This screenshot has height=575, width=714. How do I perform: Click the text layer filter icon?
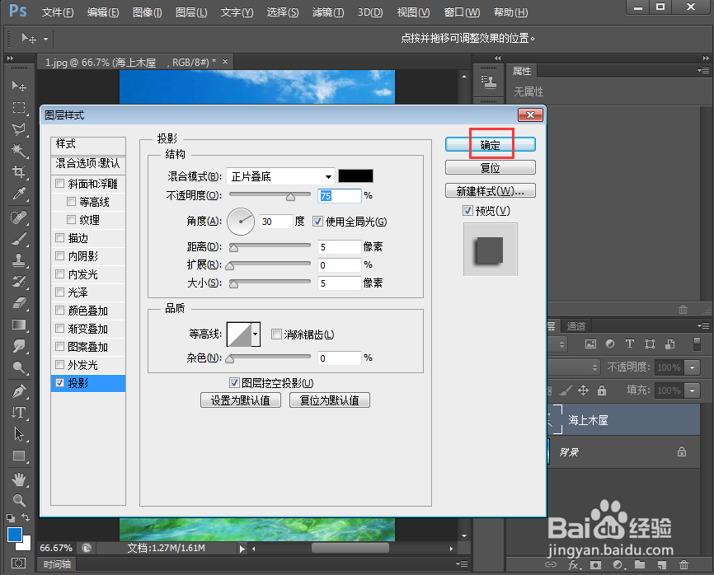[630, 344]
